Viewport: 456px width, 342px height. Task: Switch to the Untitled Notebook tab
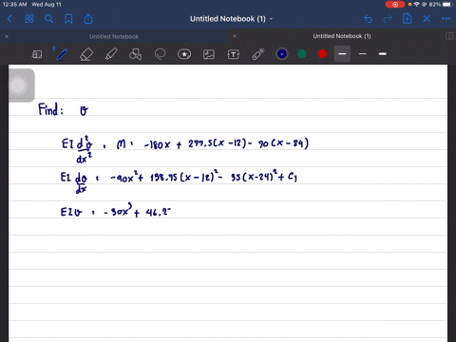(114, 36)
